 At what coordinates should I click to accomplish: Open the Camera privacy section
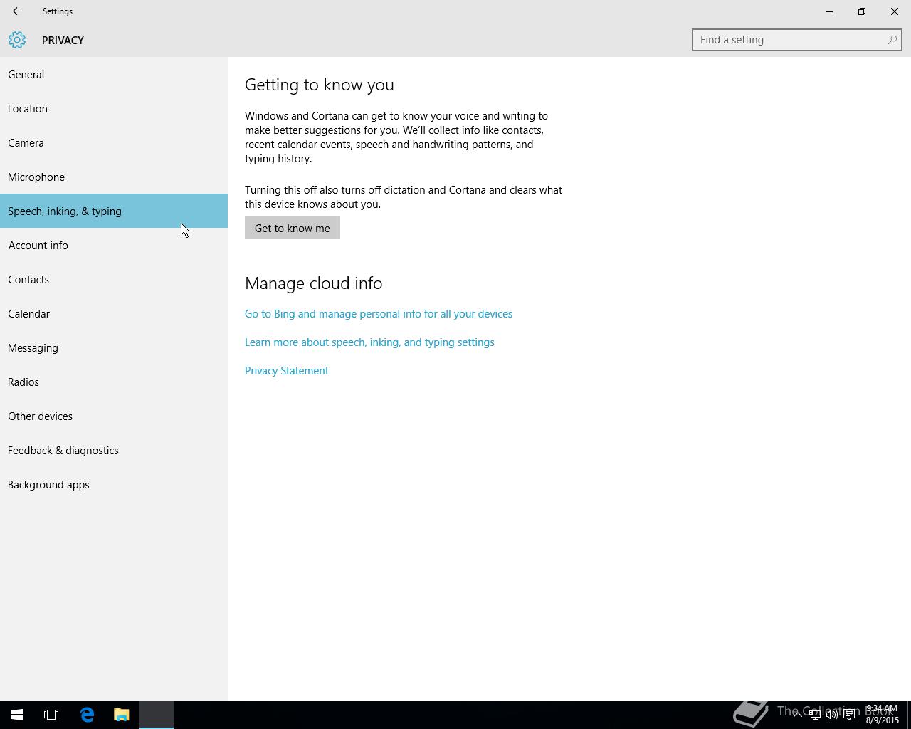114,142
